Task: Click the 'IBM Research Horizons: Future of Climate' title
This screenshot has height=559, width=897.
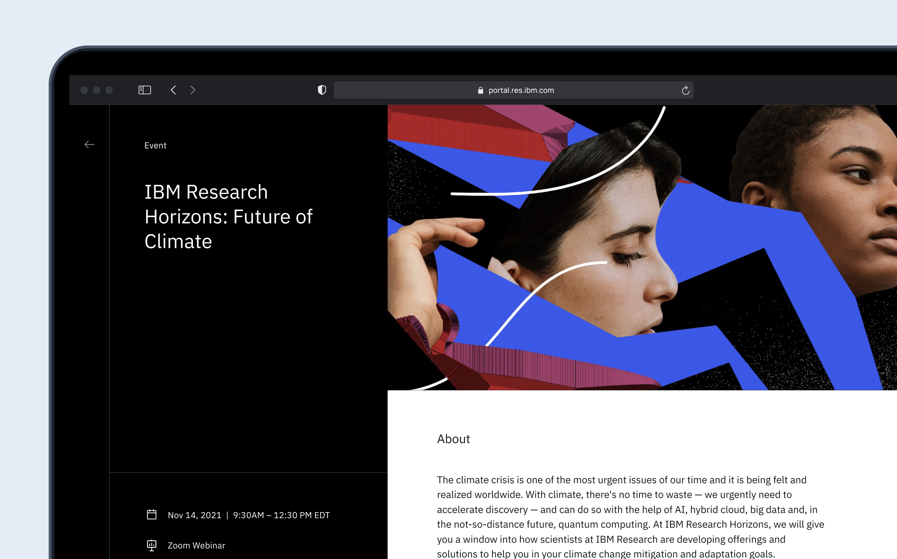Action: [x=228, y=217]
